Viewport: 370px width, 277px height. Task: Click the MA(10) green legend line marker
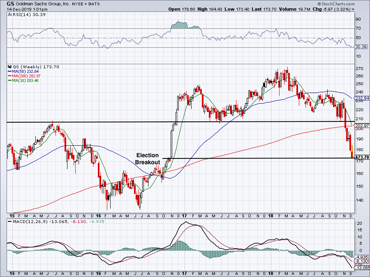(x=10, y=80)
